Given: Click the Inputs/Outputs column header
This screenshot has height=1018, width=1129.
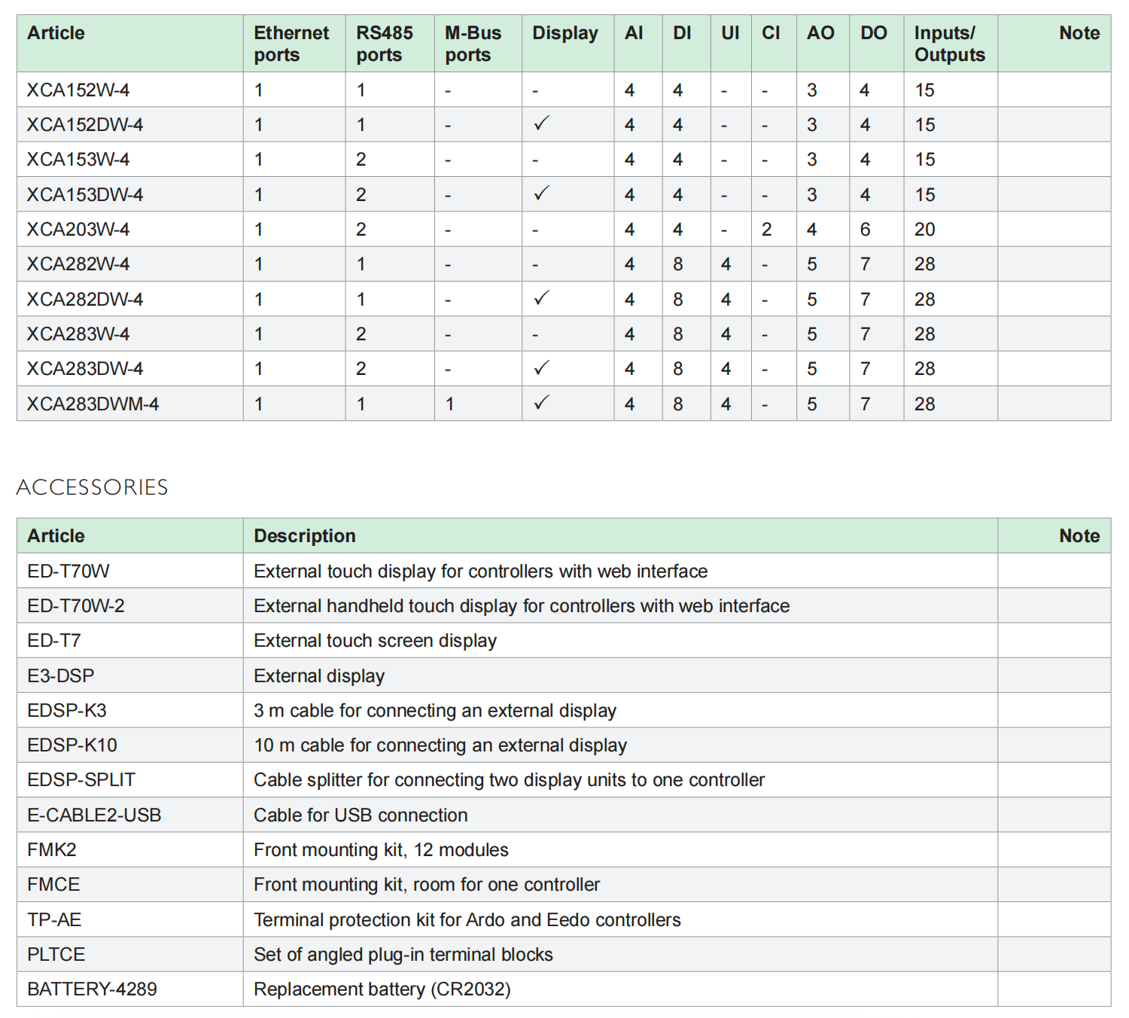Looking at the screenshot, I should click(x=949, y=44).
